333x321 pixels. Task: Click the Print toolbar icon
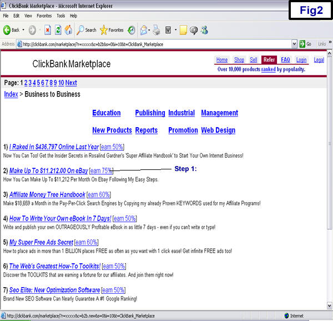[x=157, y=30]
